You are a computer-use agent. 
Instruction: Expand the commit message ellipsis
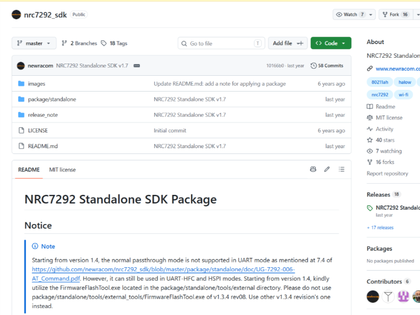point(136,65)
